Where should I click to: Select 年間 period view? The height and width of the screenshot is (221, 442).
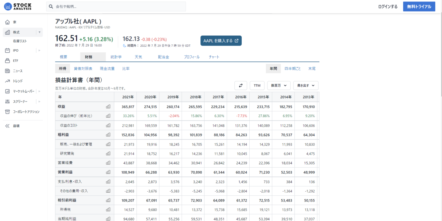click(x=273, y=68)
